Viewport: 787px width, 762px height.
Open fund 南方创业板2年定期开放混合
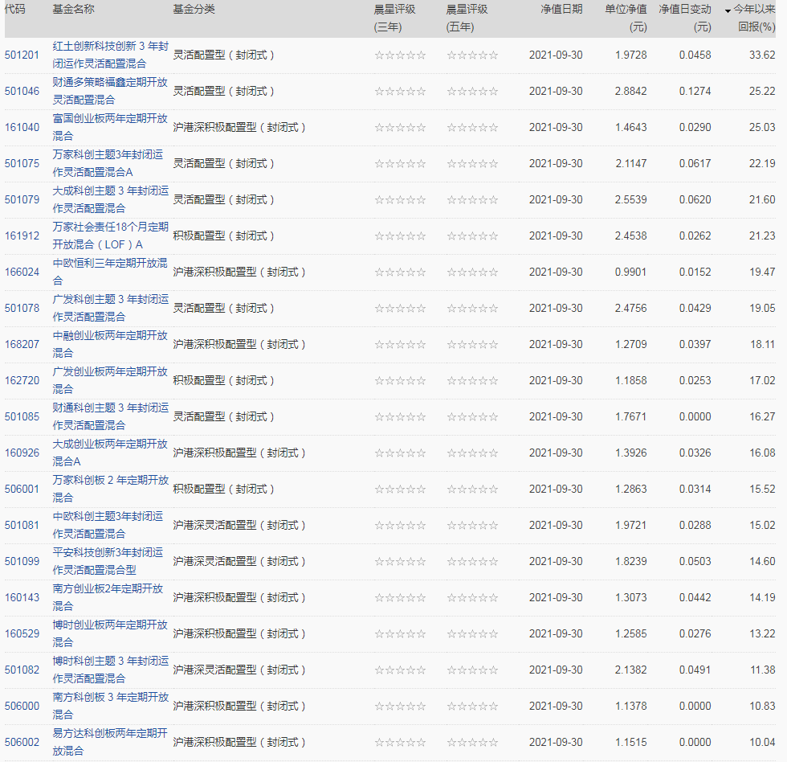pos(108,598)
